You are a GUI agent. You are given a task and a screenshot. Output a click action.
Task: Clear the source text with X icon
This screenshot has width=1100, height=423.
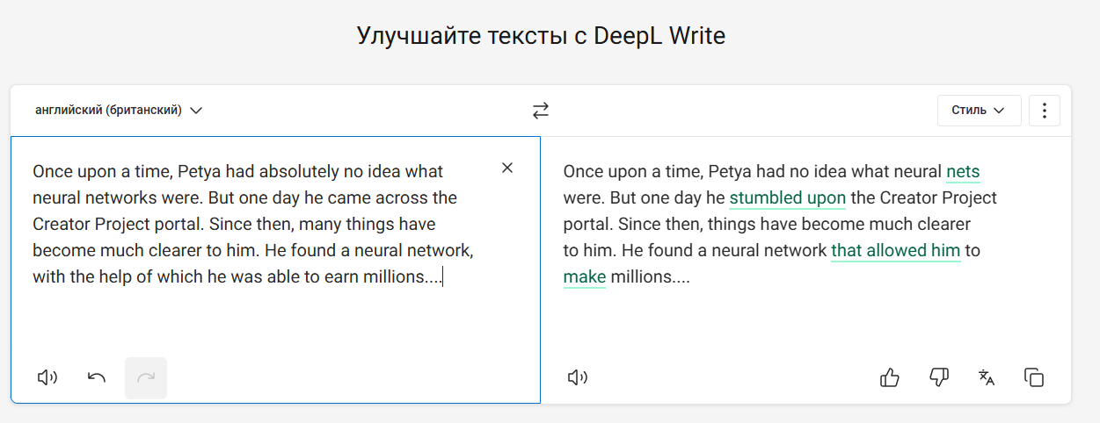[507, 168]
